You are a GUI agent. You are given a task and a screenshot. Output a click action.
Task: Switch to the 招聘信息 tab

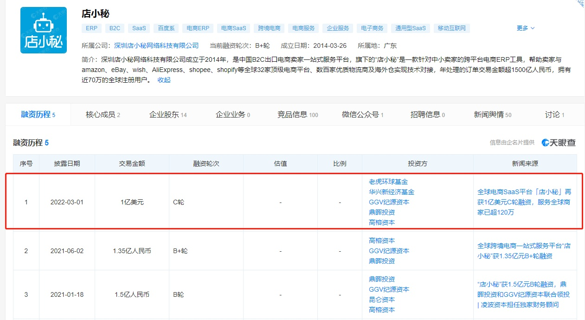[x=428, y=115]
